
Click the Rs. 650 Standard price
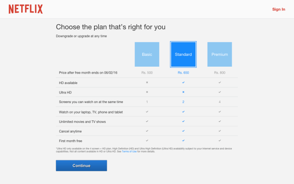[x=183, y=73]
